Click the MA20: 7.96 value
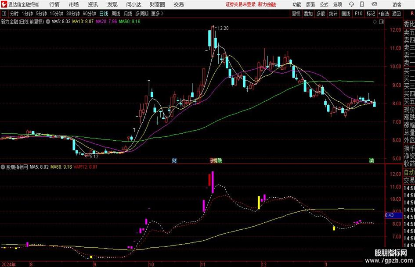This screenshot has height=267, width=415. click(106, 21)
